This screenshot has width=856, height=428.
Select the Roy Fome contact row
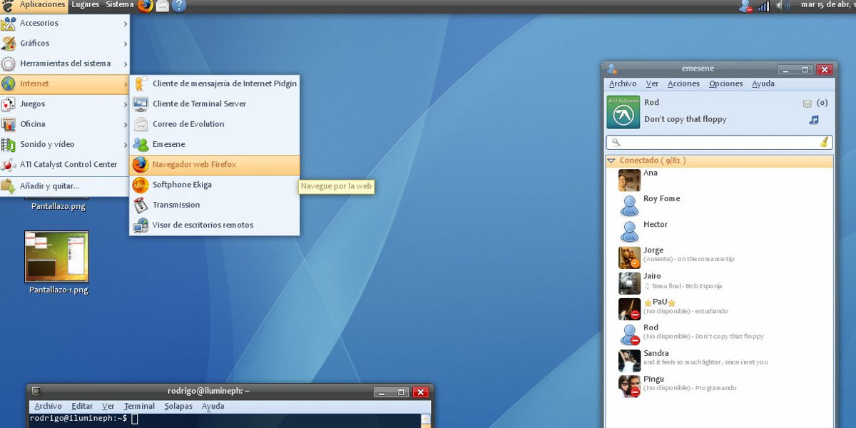pyautogui.click(x=719, y=205)
